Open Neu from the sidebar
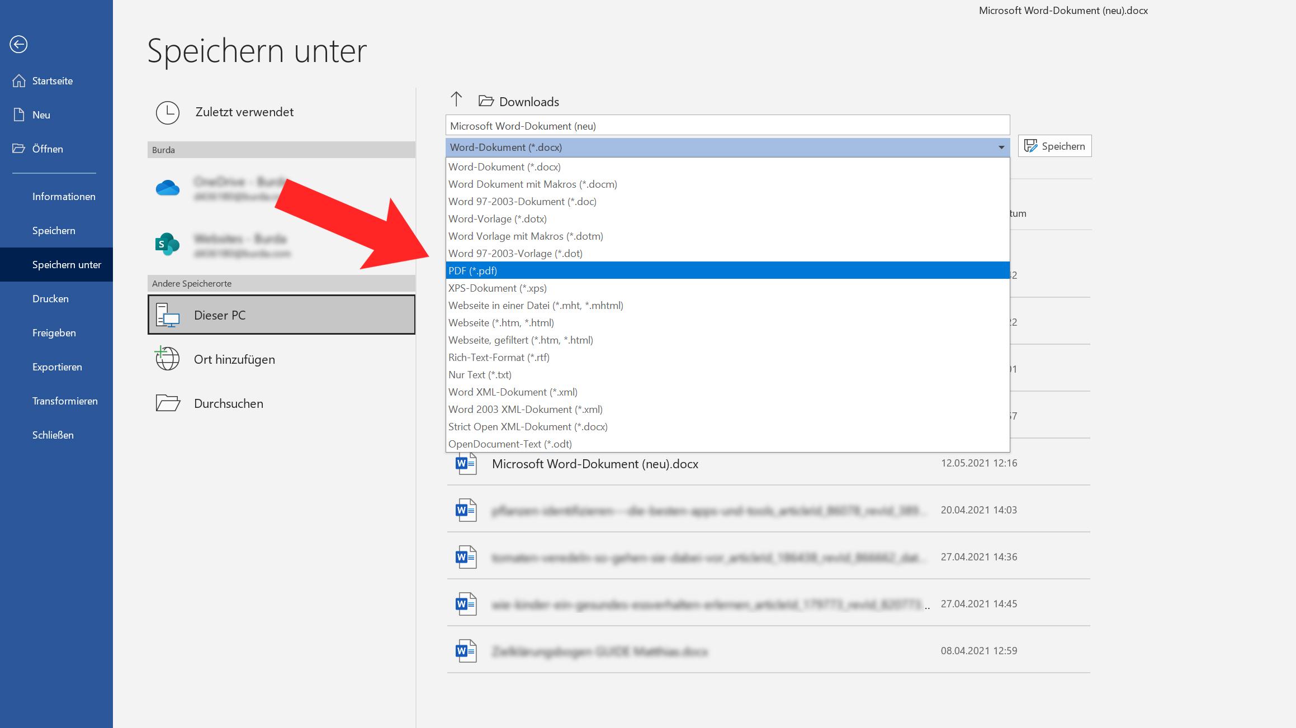The height and width of the screenshot is (728, 1296). click(x=42, y=115)
